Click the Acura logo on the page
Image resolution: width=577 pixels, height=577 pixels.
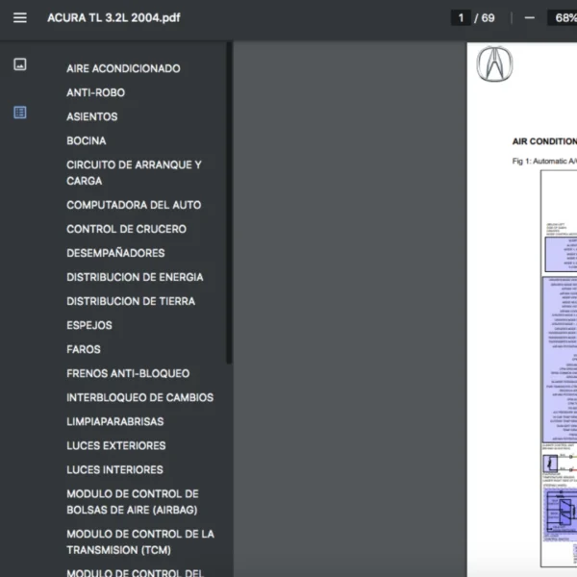494,65
